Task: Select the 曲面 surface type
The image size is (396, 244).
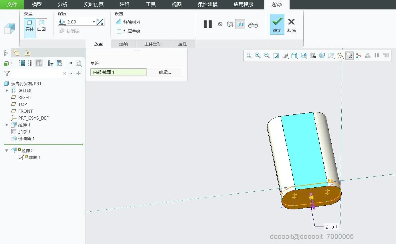Action: click(x=41, y=25)
